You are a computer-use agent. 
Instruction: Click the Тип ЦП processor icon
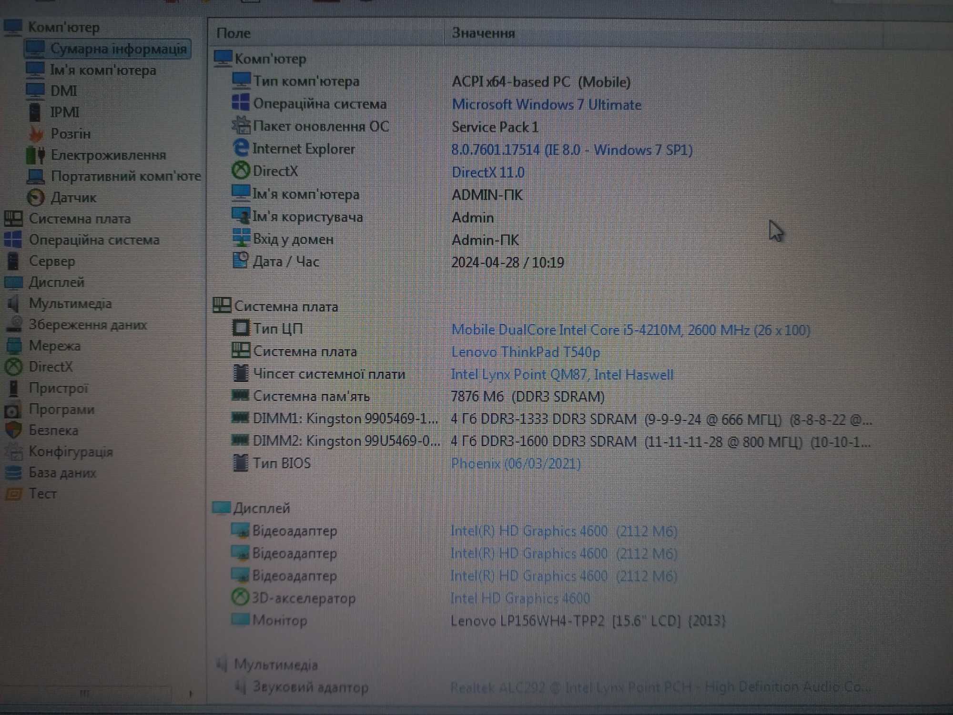(240, 328)
